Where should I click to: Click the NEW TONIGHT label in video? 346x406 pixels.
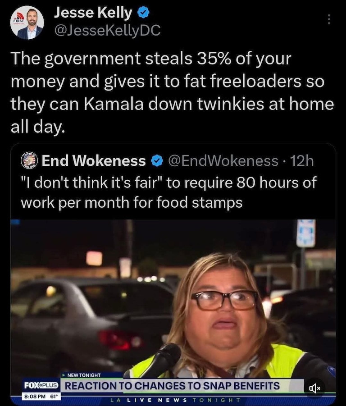(82, 375)
